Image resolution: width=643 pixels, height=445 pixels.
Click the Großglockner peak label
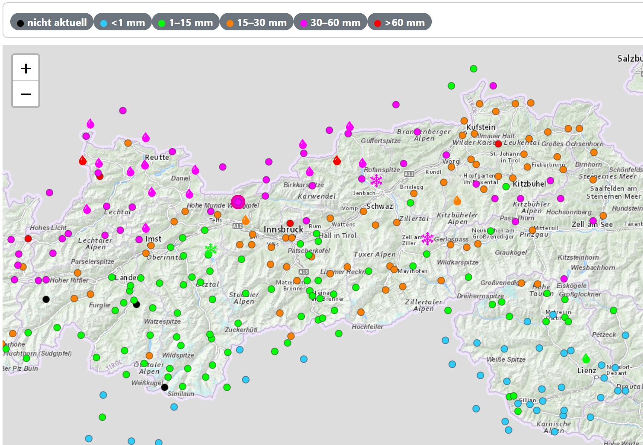[580, 294]
